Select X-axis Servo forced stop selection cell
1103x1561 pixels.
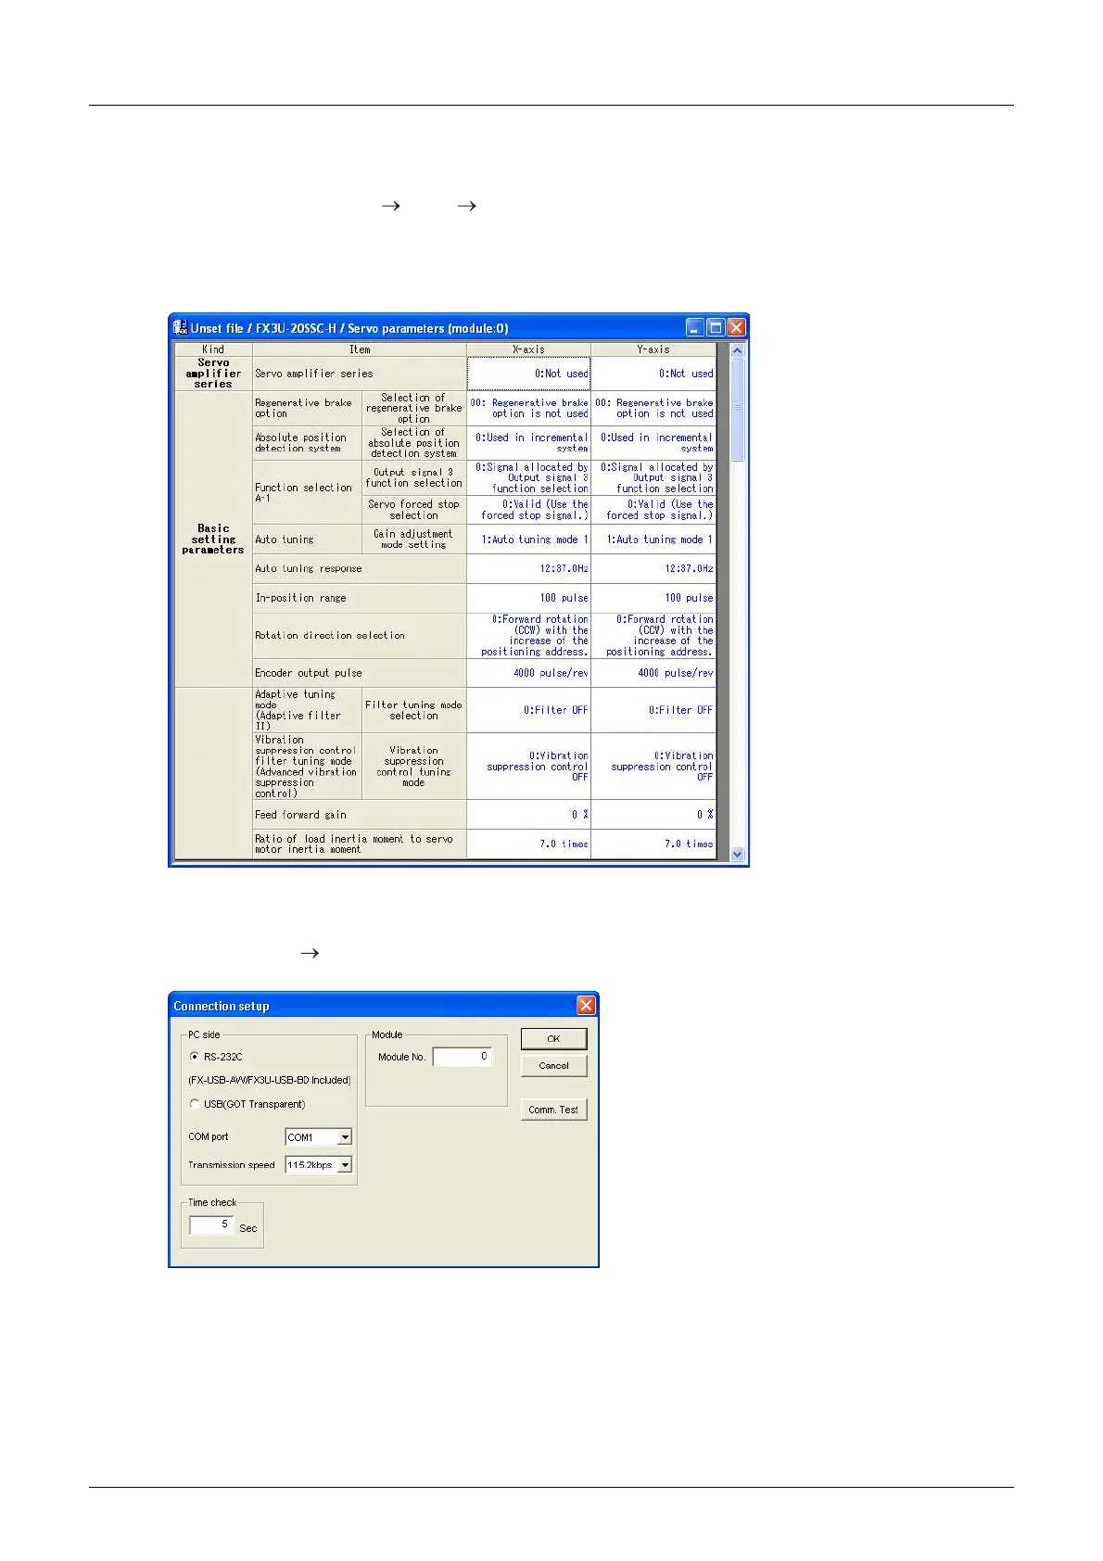point(528,510)
